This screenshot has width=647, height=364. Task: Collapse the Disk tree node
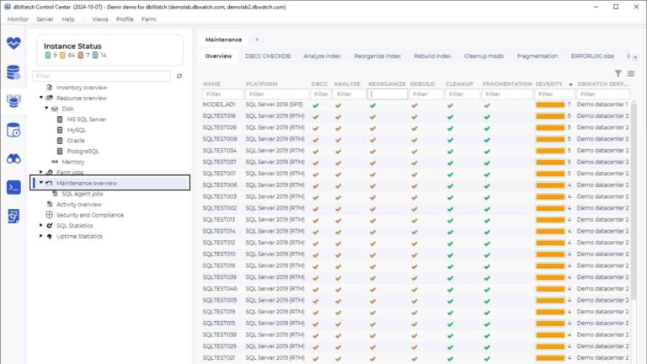click(x=46, y=108)
